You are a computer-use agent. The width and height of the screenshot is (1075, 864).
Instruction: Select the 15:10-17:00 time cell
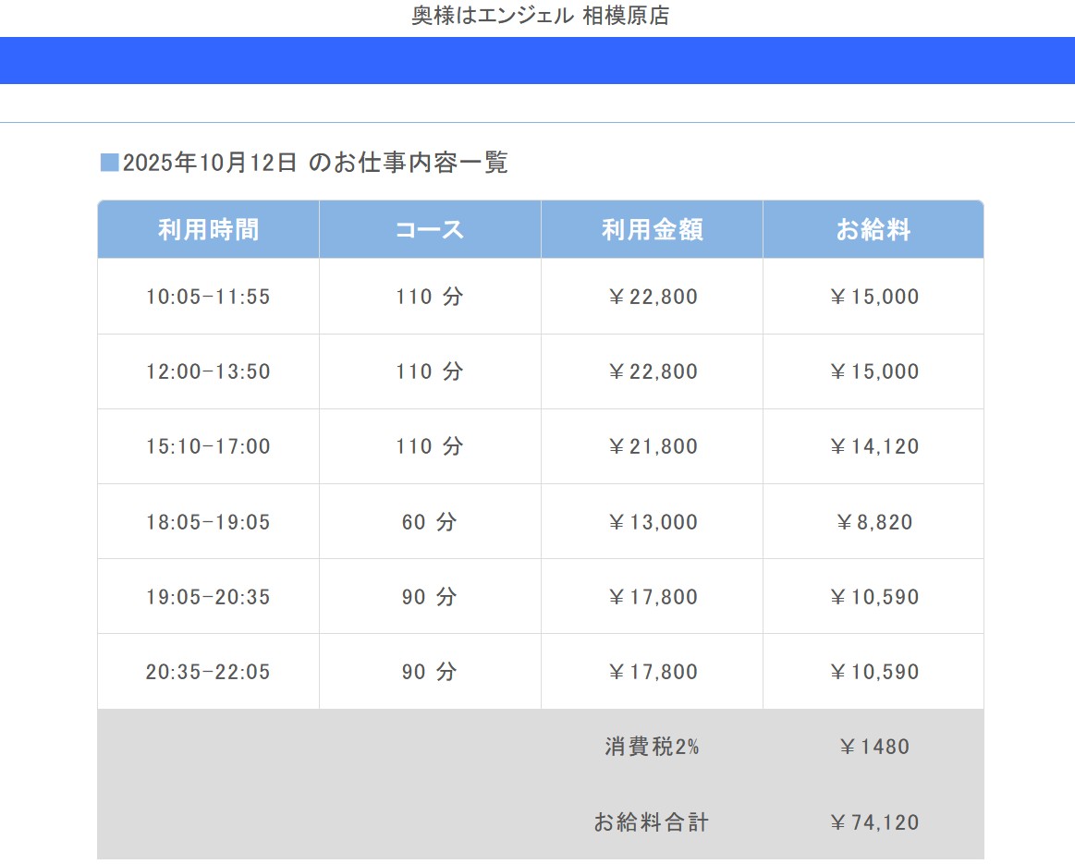click(208, 446)
